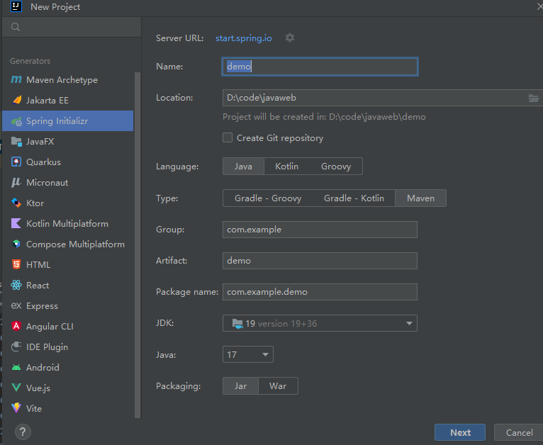Select Kotlin language option
The height and width of the screenshot is (445, 543).
(286, 167)
